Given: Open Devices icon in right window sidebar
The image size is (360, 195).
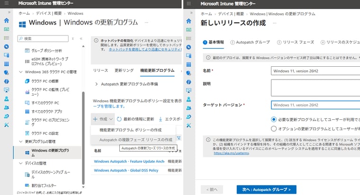Looking at the screenshot, I should point(189,56).
